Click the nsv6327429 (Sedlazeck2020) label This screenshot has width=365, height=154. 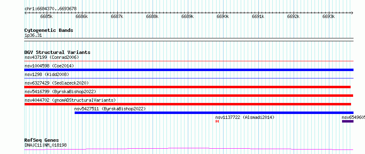57,83
